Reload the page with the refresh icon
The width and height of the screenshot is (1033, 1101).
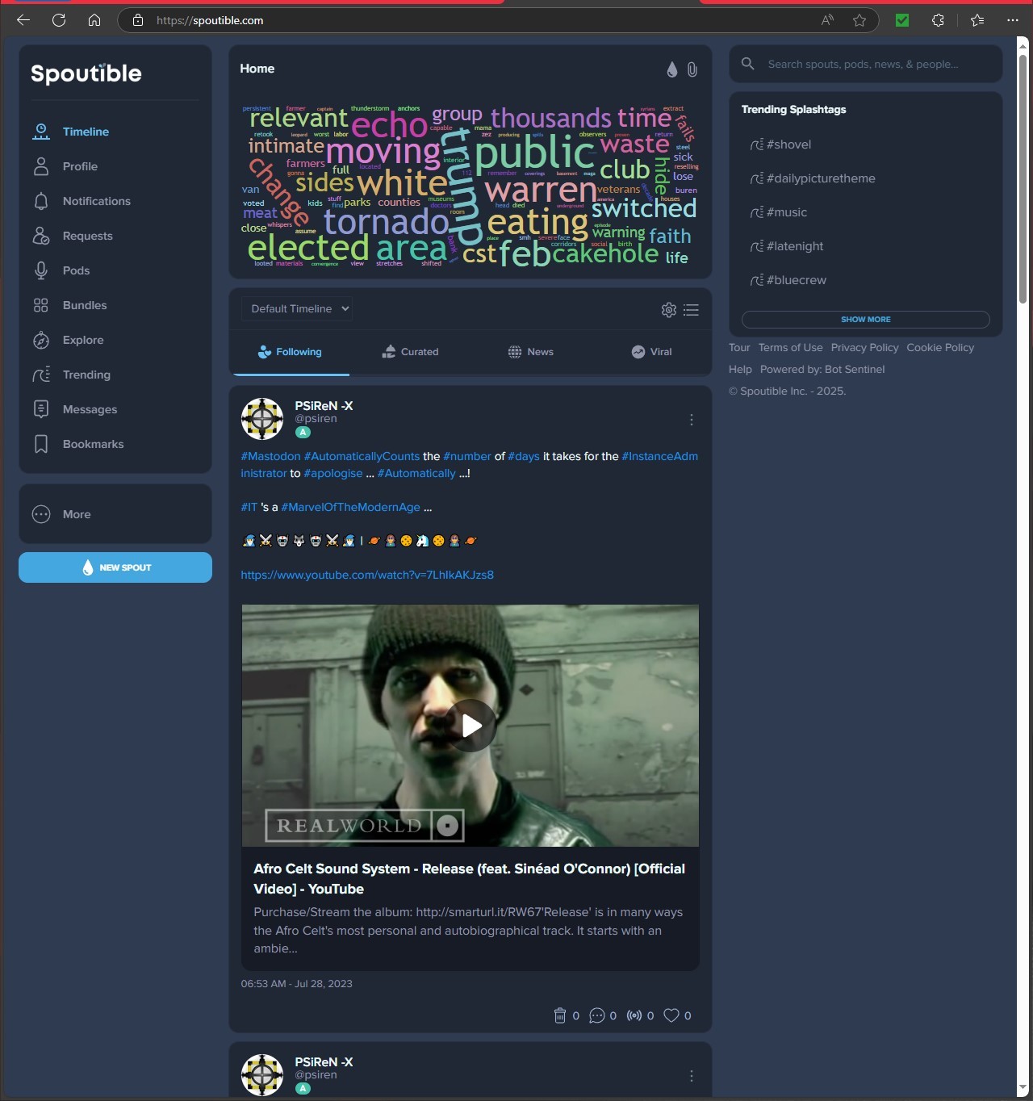point(59,20)
